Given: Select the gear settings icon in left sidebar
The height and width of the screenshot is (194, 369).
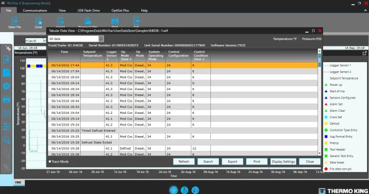Looking at the screenshot, I should point(6,86).
